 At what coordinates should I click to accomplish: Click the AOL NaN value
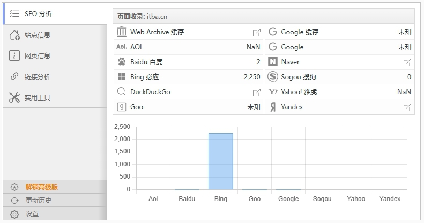click(253, 47)
